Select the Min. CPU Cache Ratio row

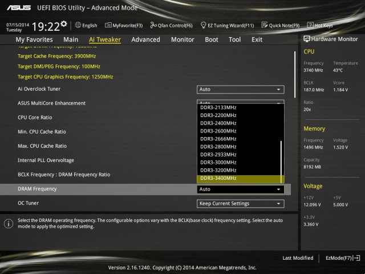42,132
